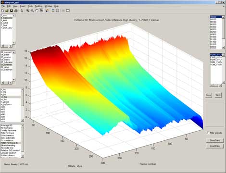This screenshot has height=173, width=226.
Task: Click down arrow of analysis list scrollbar
Action: pyautogui.click(x=23, y=156)
